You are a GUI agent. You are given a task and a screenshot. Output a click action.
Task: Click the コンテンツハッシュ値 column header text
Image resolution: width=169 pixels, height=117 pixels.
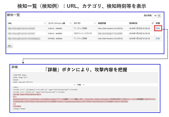[56, 23]
